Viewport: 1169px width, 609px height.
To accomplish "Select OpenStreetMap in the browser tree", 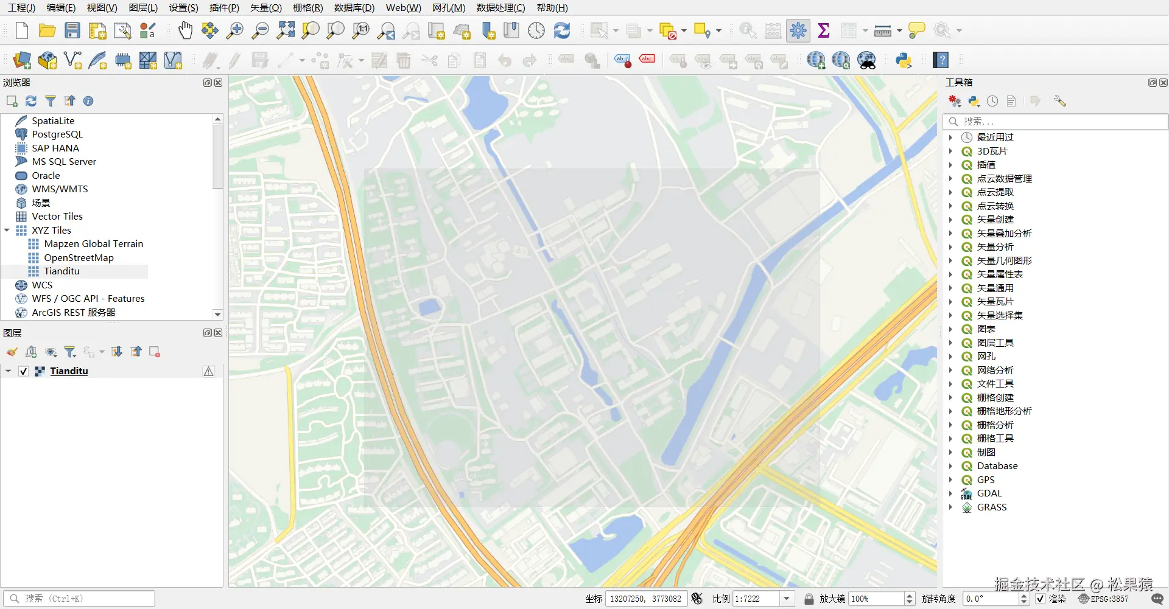I will pos(79,257).
